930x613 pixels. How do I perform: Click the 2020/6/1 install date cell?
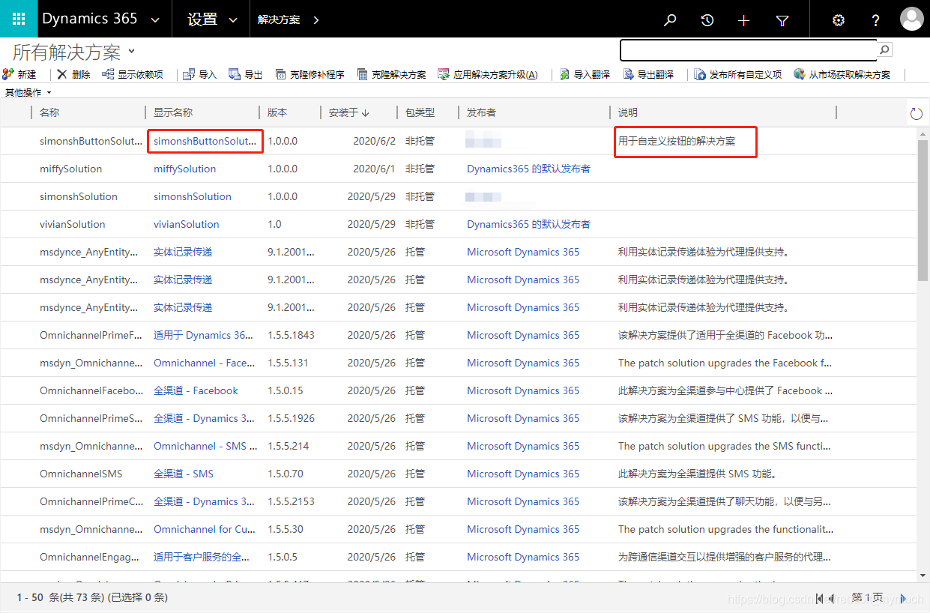(x=375, y=169)
